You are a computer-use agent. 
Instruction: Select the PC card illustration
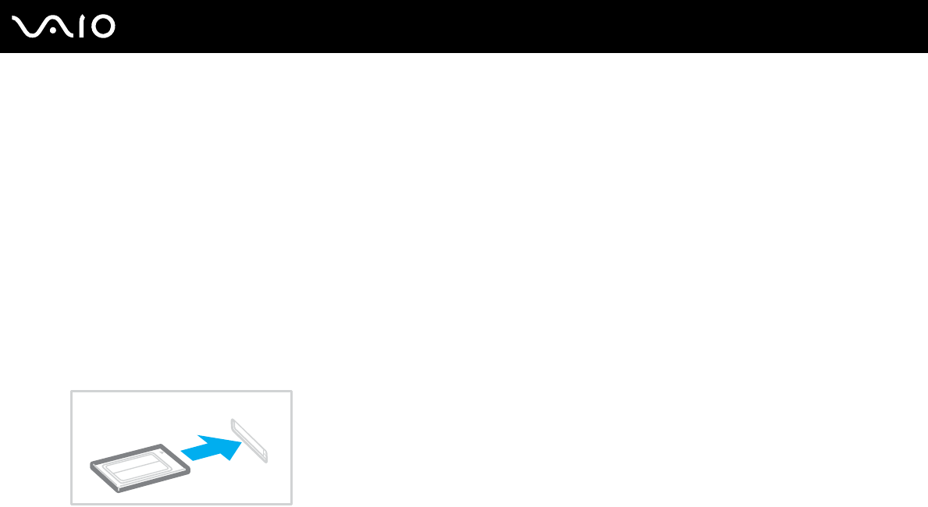[x=140, y=467]
